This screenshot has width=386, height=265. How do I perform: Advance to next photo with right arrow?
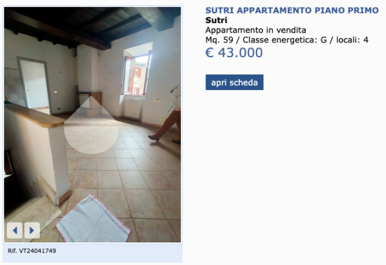pos(32,230)
